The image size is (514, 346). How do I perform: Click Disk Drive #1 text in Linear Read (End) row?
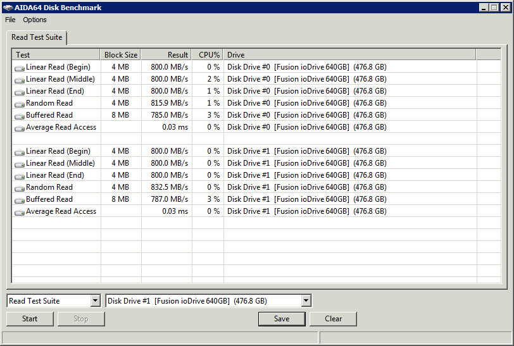click(249, 175)
